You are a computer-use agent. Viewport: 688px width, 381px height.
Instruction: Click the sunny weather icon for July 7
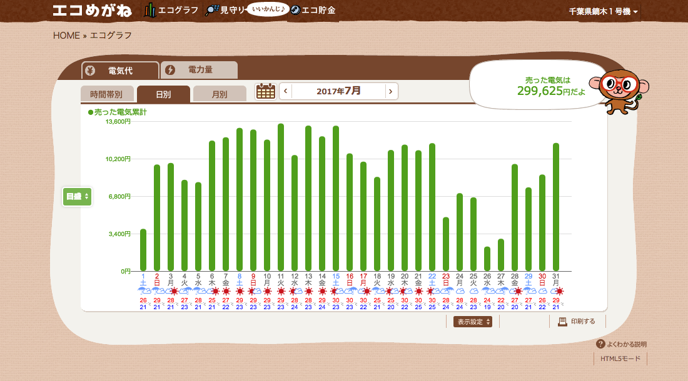pos(226,291)
